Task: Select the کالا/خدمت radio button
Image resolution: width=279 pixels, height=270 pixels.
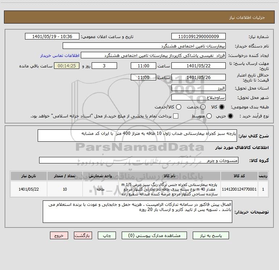Action: (179, 107)
